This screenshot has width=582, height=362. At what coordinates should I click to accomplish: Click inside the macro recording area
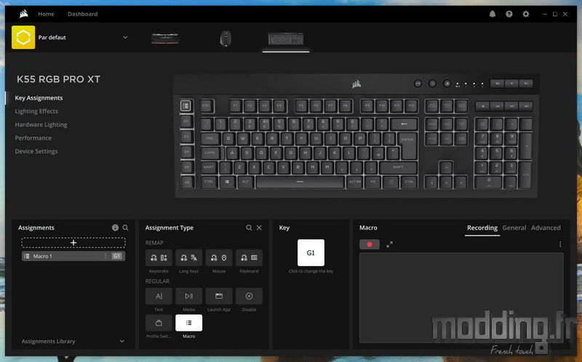pyautogui.click(x=461, y=298)
